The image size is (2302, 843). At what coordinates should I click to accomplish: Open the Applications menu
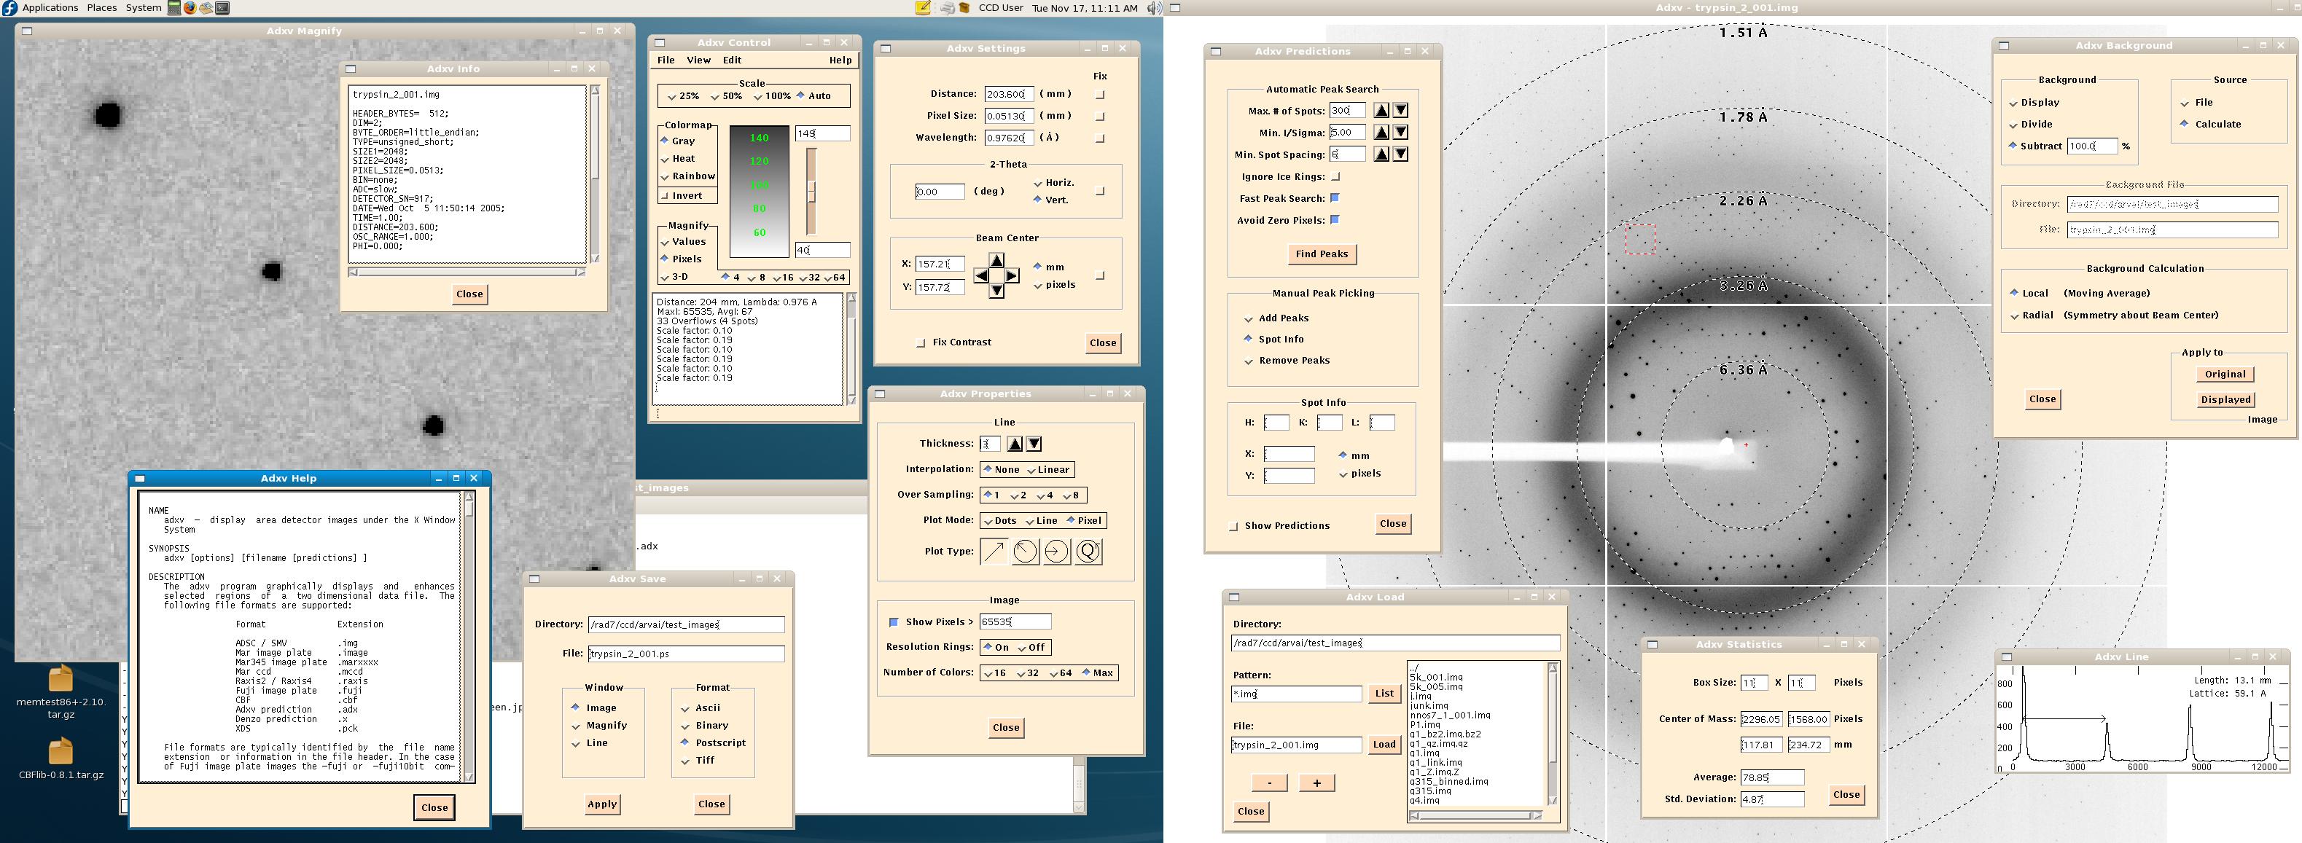click(x=50, y=8)
